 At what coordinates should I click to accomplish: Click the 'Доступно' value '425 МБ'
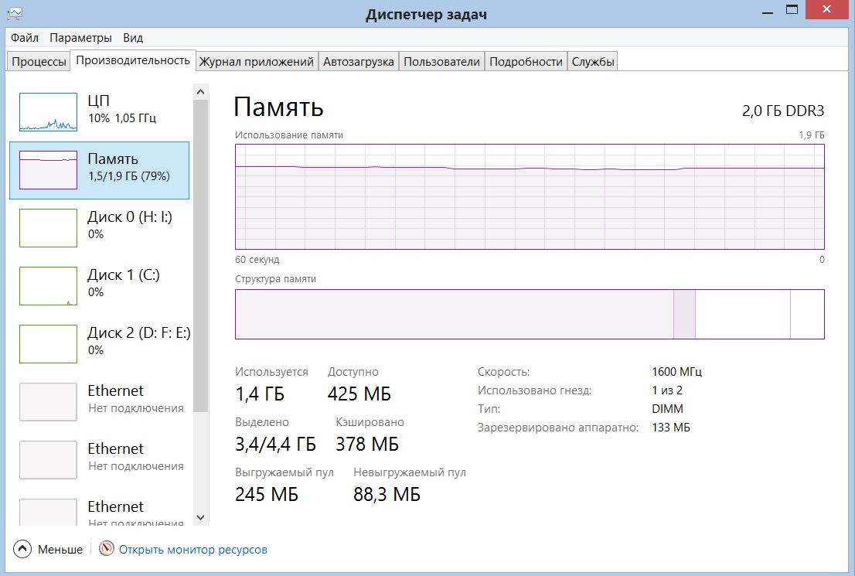click(x=359, y=394)
